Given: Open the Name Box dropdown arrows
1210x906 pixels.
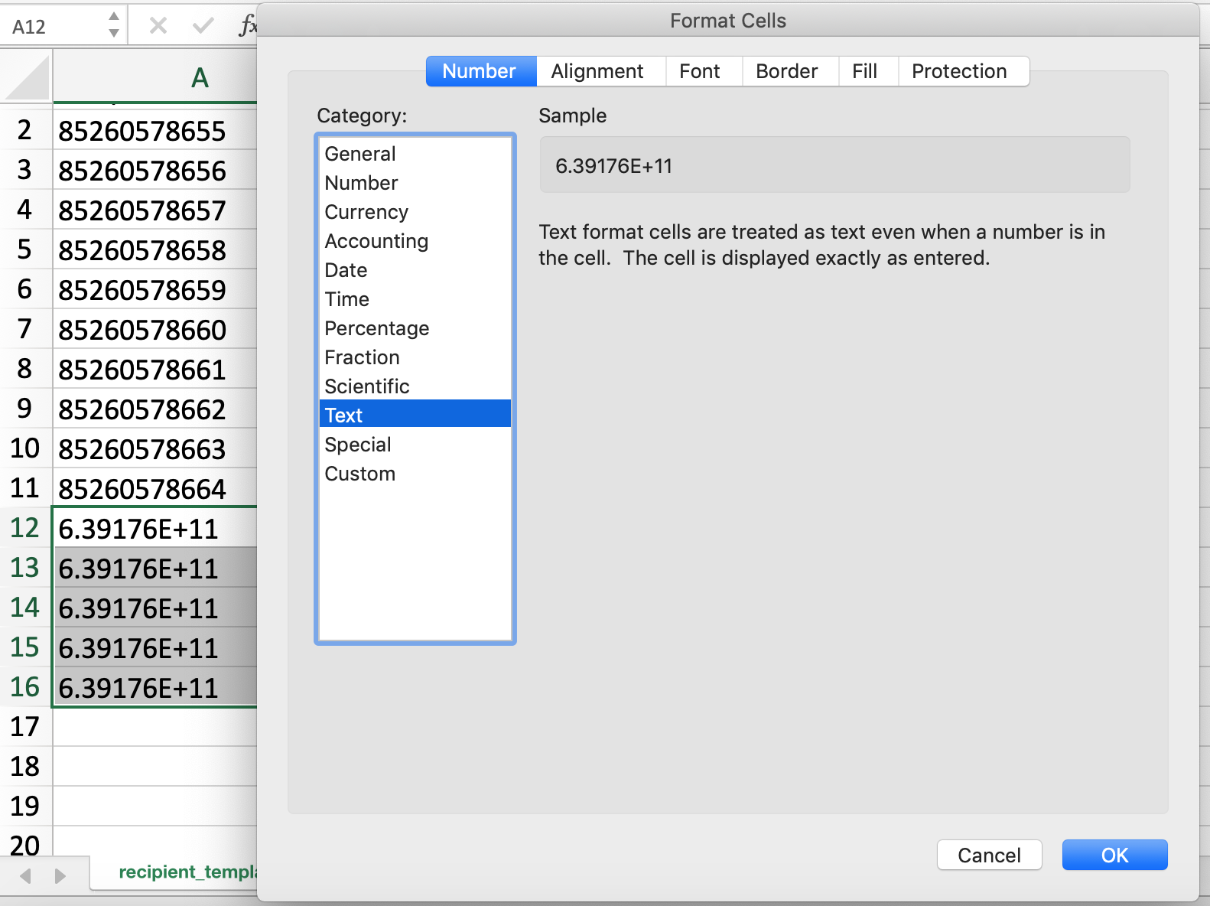Looking at the screenshot, I should (114, 25).
